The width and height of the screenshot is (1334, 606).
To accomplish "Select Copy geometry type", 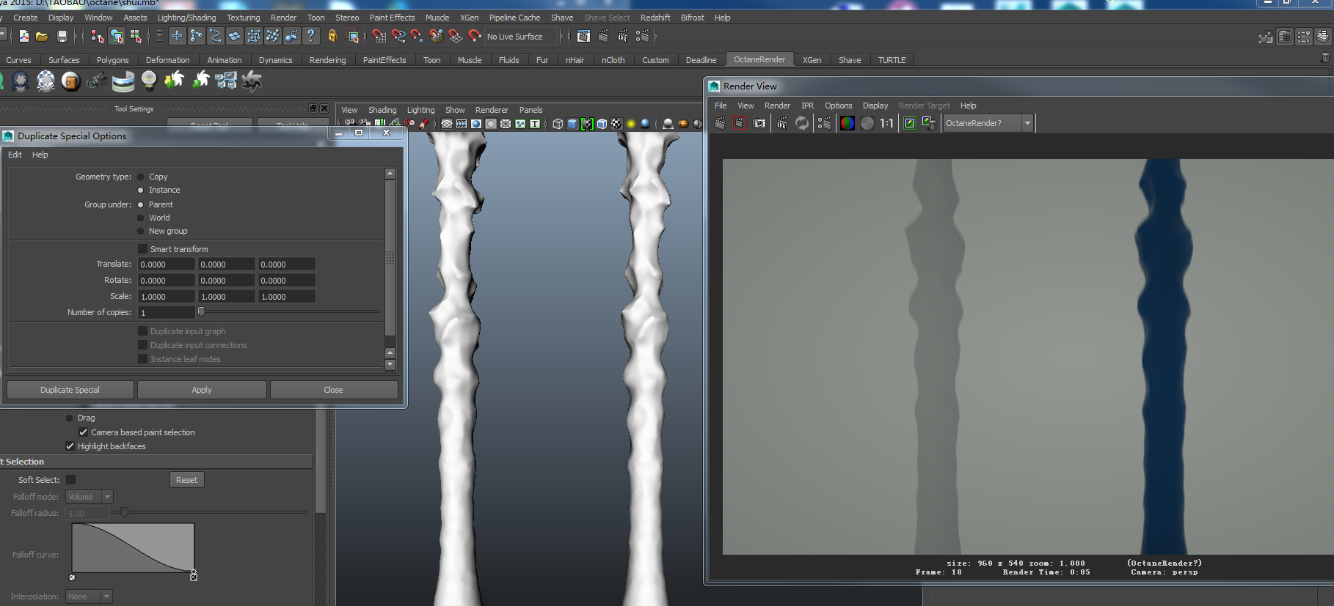I will click(141, 177).
